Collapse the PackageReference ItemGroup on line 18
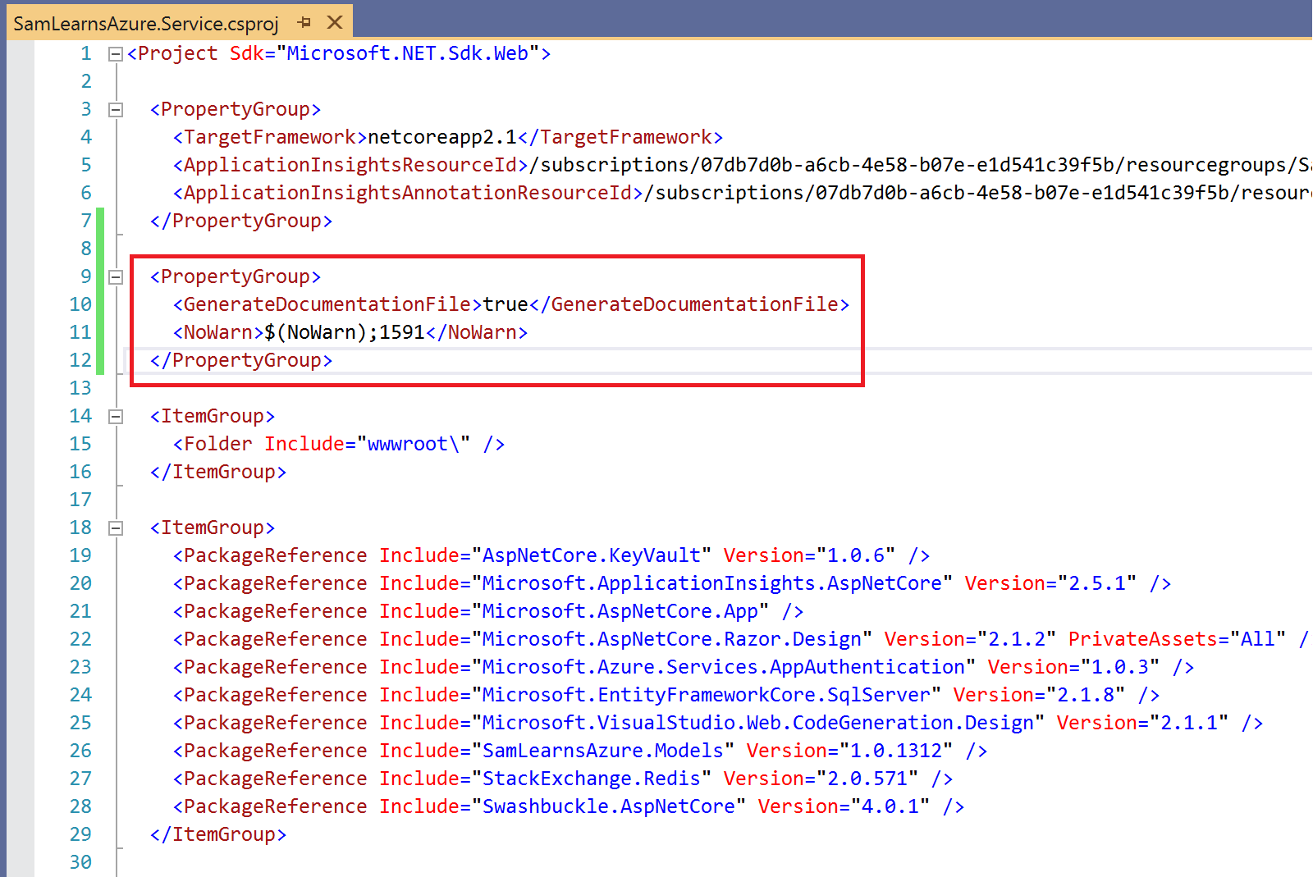1313x877 pixels. [116, 528]
